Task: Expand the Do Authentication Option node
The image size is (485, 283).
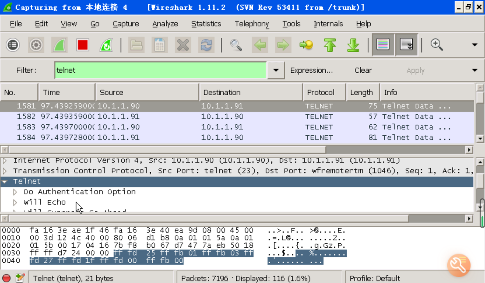Action: click(16, 192)
